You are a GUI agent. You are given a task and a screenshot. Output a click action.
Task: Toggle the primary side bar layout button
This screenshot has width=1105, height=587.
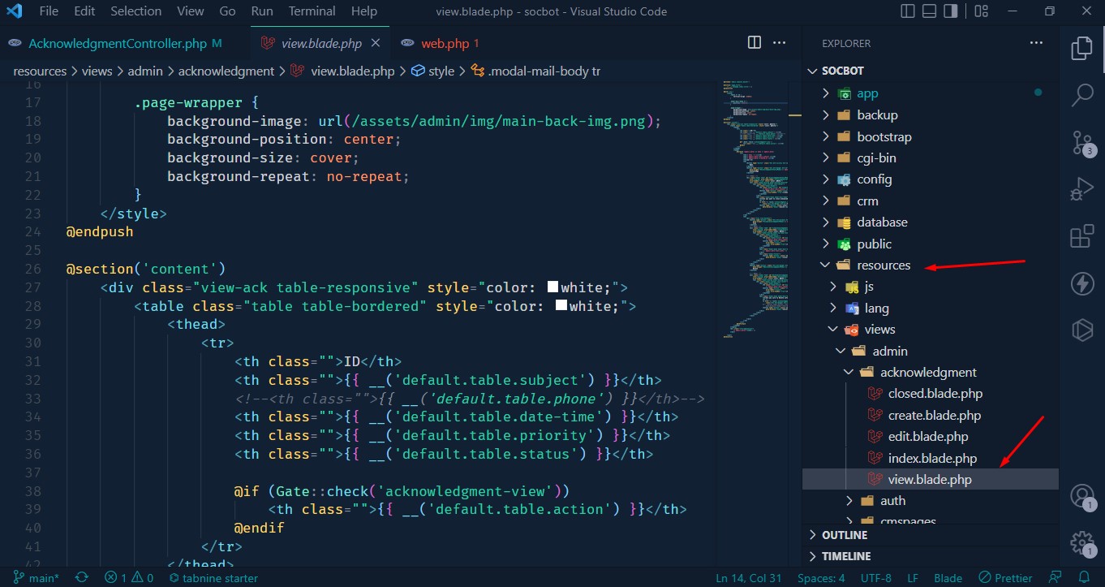(x=907, y=11)
